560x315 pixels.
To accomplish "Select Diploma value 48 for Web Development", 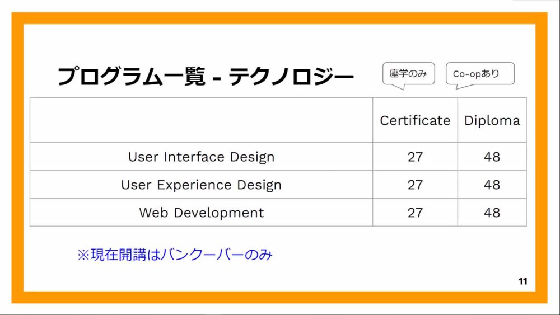I will [492, 213].
